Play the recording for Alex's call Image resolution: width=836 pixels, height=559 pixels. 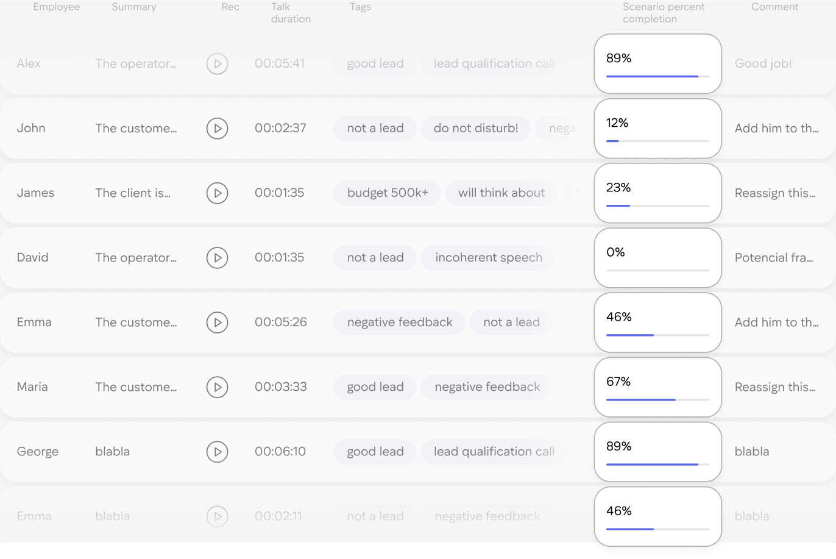coord(217,64)
